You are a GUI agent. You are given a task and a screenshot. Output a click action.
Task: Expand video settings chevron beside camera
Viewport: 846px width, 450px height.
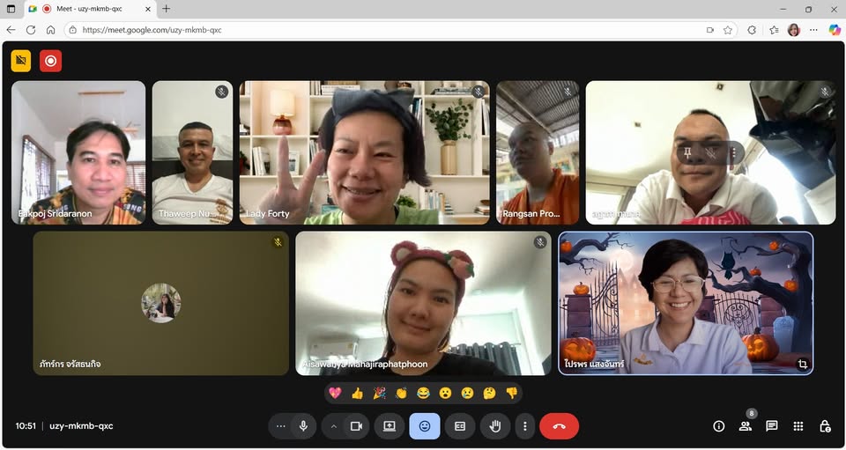[334, 426]
